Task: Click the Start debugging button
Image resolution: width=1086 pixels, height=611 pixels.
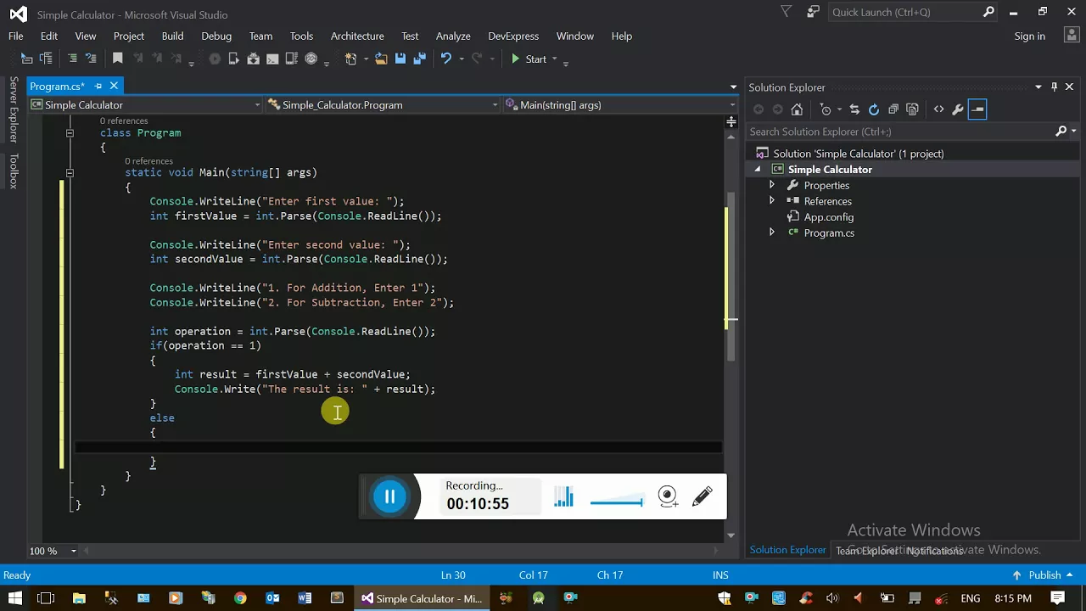Action: [x=529, y=59]
